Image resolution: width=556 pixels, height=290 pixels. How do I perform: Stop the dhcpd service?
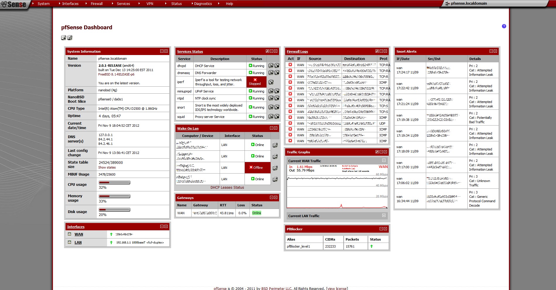click(277, 66)
